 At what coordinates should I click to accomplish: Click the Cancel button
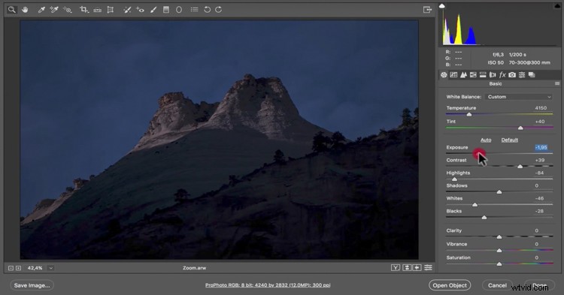(497, 285)
